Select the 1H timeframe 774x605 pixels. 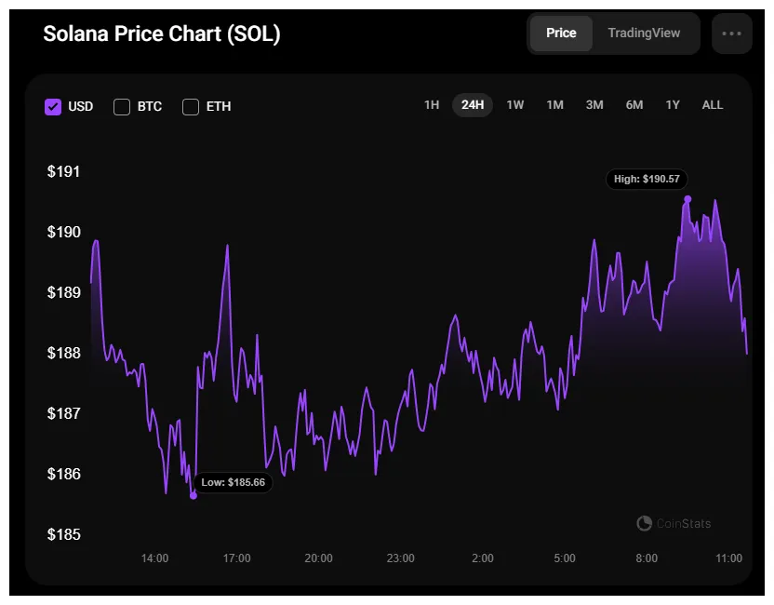pos(431,105)
